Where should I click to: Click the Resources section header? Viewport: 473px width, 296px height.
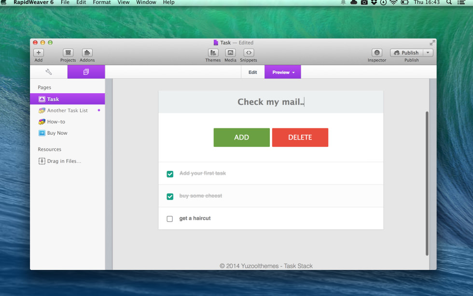coord(49,149)
